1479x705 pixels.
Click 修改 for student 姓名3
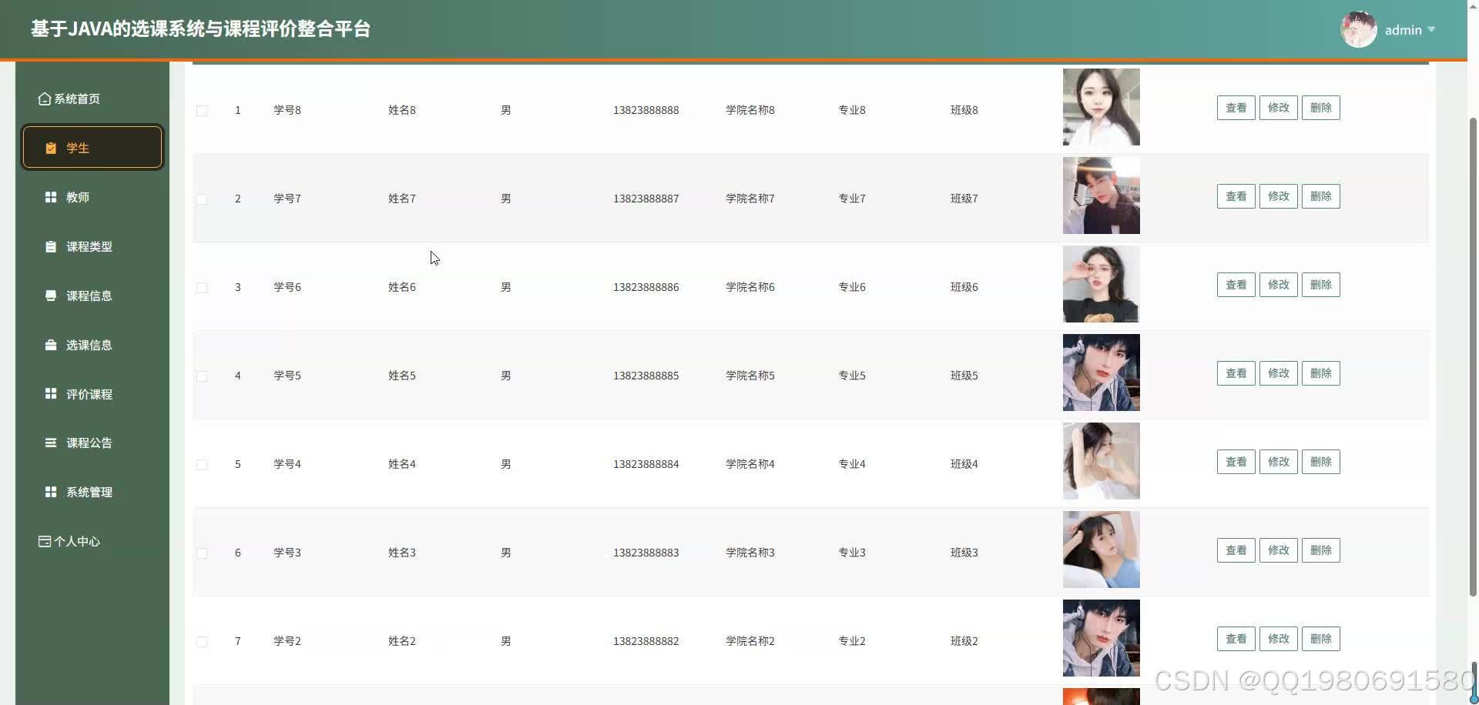click(1278, 550)
